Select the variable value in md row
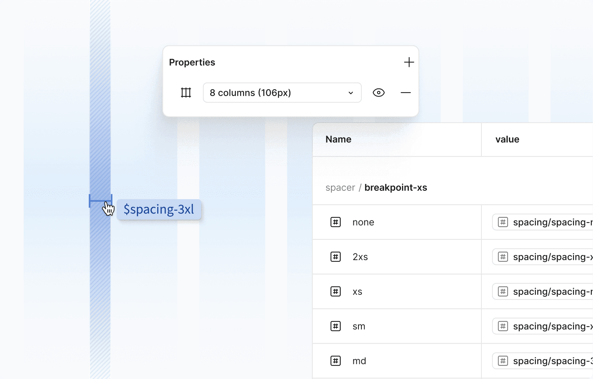The height and width of the screenshot is (379, 593). (x=543, y=361)
